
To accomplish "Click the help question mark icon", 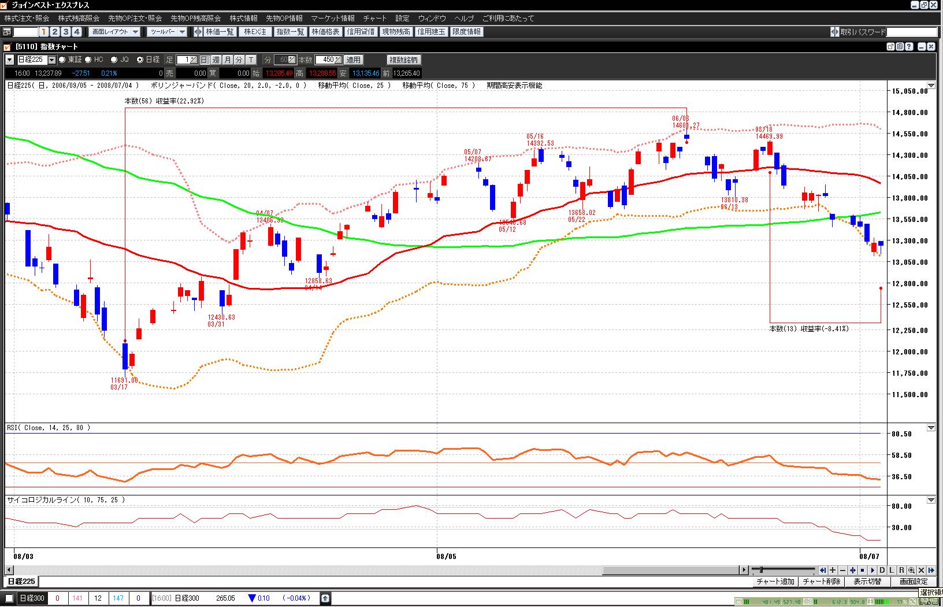I will [x=909, y=47].
